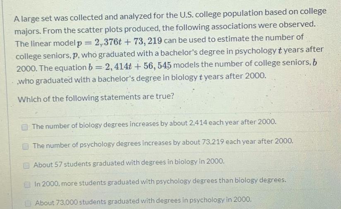Click the bold variable p after 'college seniors,'
This screenshot has width=341, height=209.
75,55
